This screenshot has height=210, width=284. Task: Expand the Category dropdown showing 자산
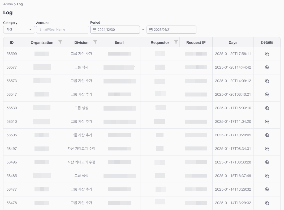[19, 30]
